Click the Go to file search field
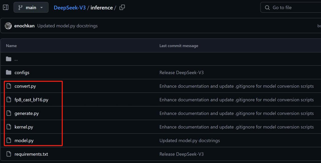The height and width of the screenshot is (163, 321). tap(291, 8)
